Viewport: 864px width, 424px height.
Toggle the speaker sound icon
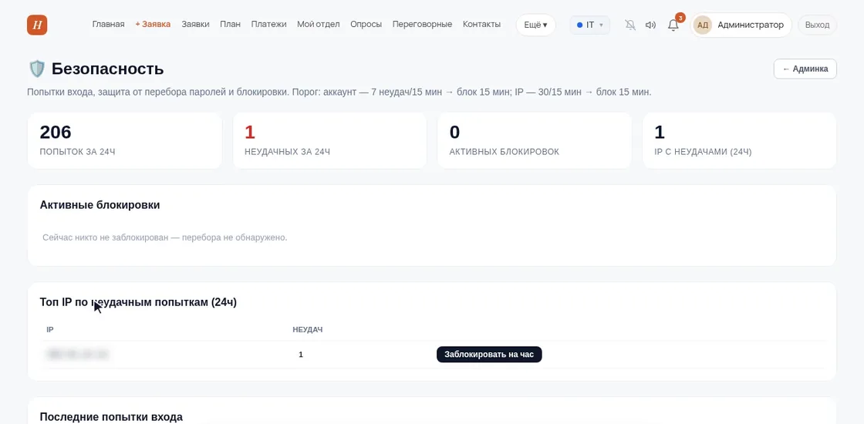coord(651,25)
